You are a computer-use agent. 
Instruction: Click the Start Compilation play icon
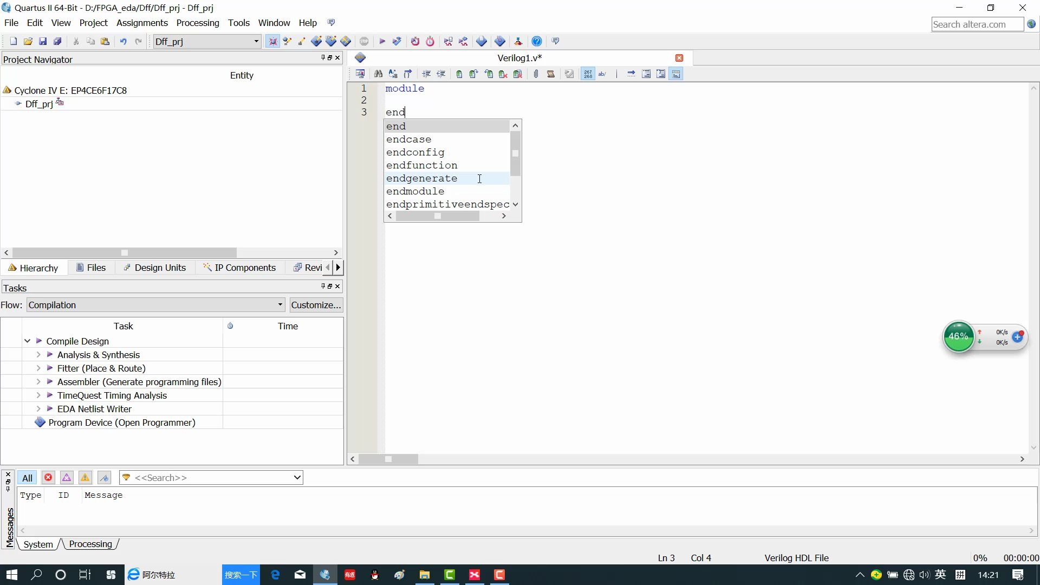tap(382, 41)
